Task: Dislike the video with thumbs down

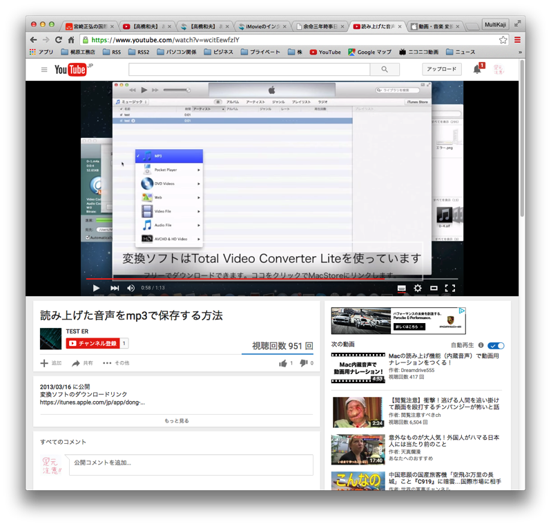Action: coord(304,363)
